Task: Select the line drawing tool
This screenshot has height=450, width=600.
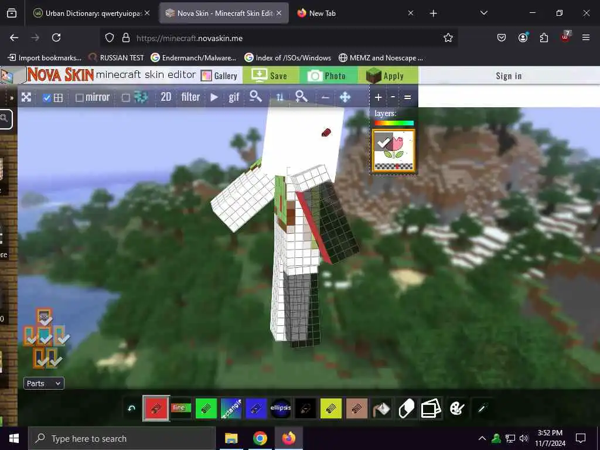Action: (181, 408)
